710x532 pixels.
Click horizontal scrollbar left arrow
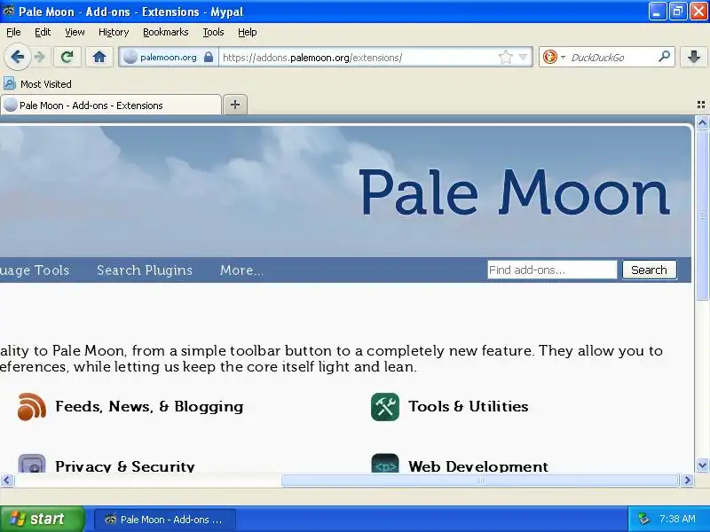point(7,480)
